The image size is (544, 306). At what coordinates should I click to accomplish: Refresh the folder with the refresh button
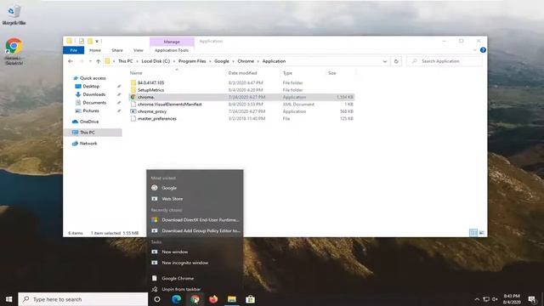[x=396, y=61]
